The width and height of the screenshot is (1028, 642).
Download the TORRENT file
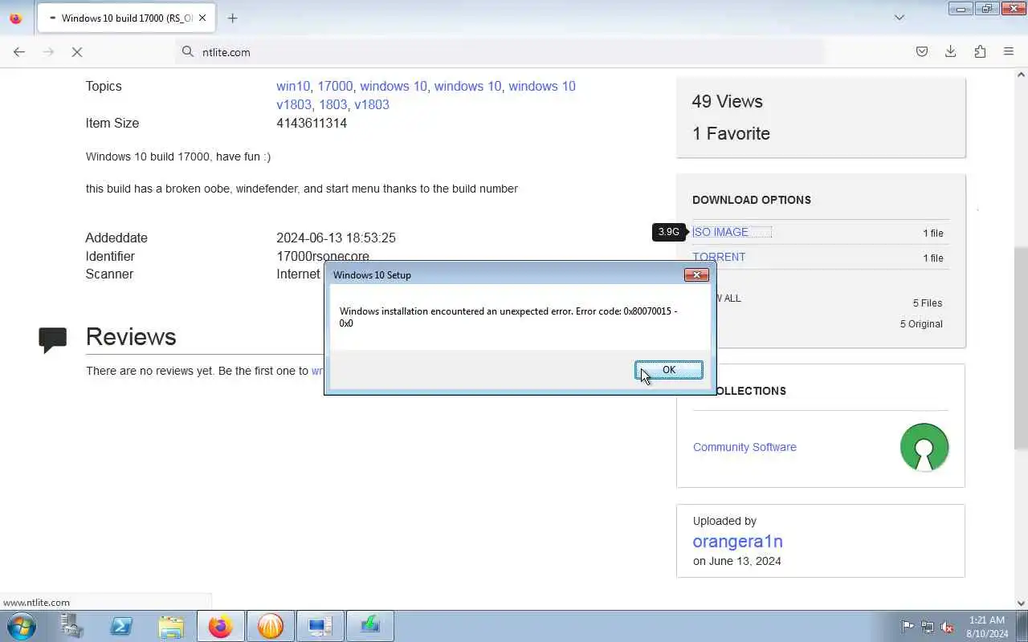(x=719, y=257)
